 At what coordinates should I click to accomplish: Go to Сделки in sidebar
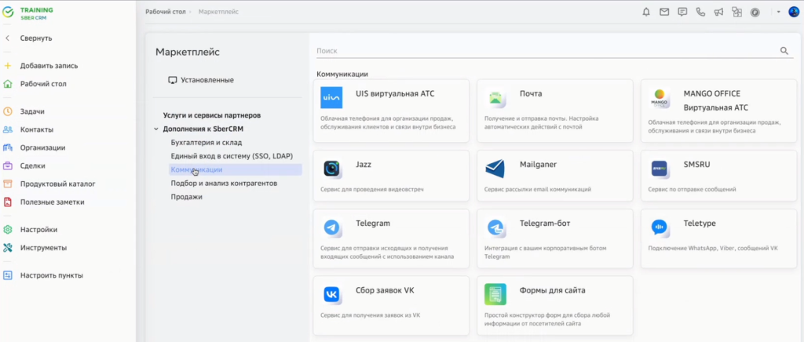(x=32, y=166)
